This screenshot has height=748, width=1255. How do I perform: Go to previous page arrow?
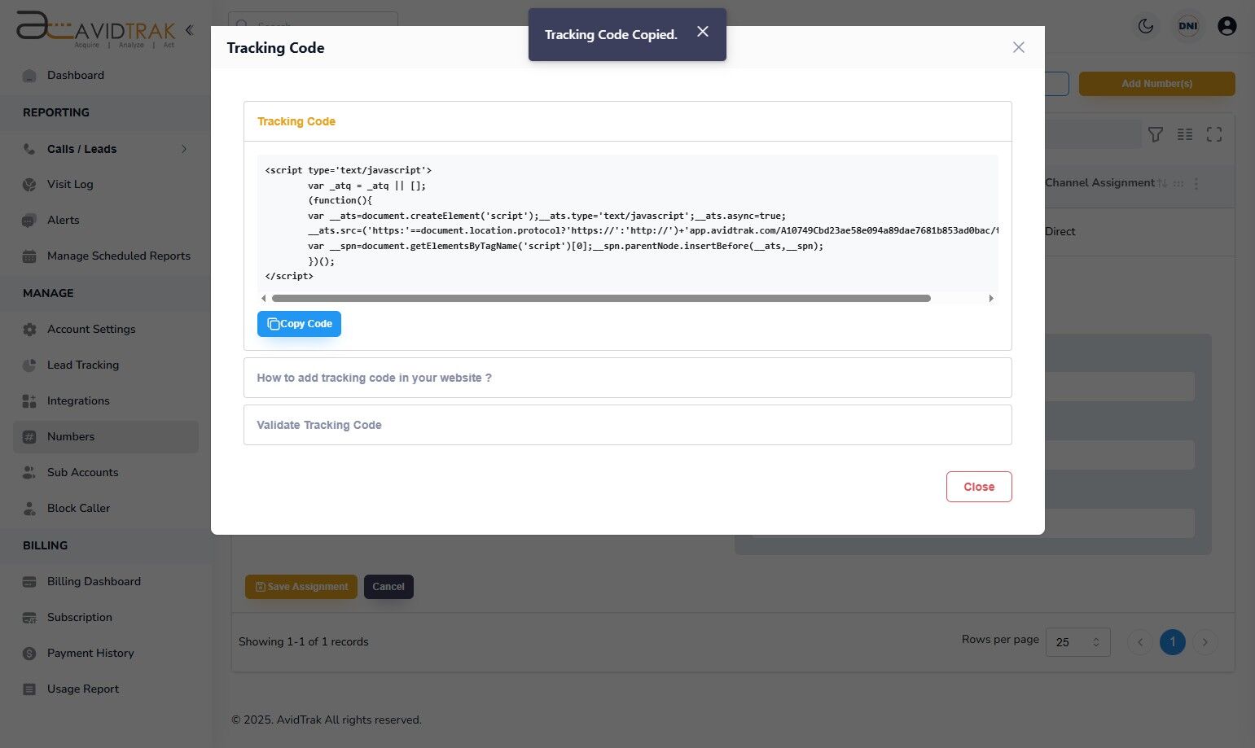[x=1140, y=642]
